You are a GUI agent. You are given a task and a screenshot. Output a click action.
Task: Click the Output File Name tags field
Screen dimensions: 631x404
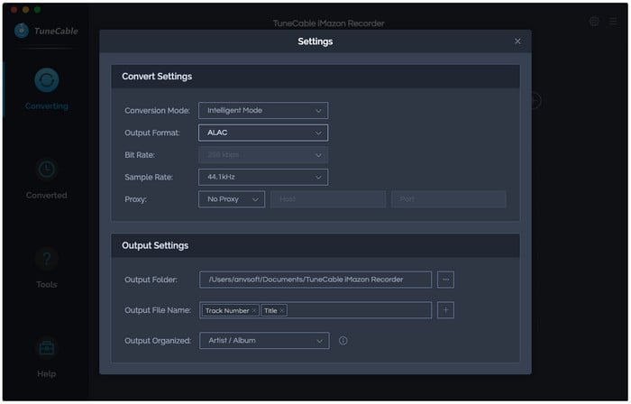(315, 310)
